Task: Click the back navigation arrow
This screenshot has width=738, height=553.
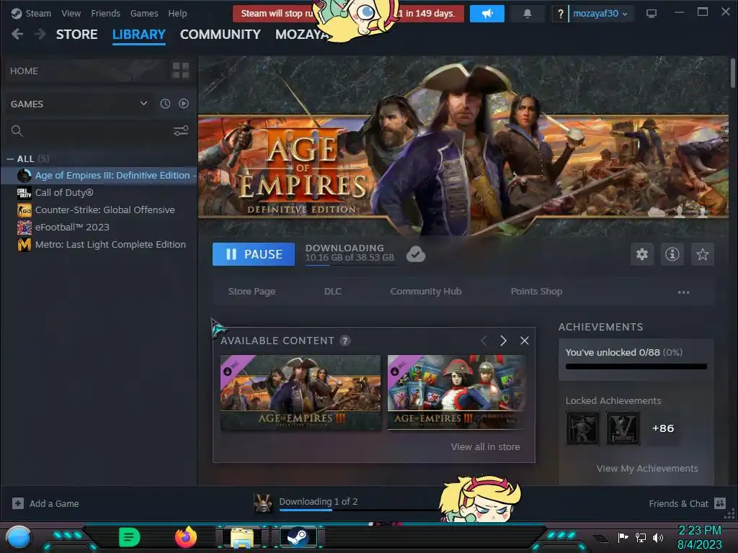Action: click(x=17, y=34)
